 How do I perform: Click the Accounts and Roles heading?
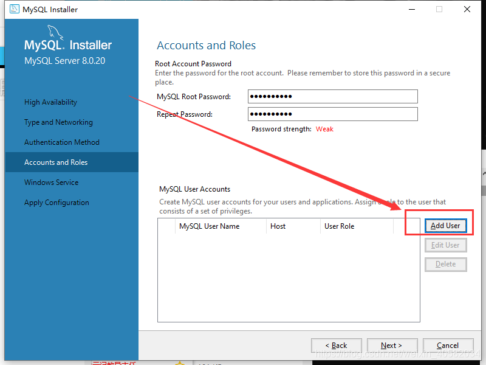pos(206,45)
